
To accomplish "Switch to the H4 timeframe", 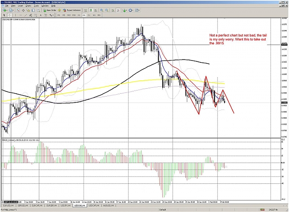I will [84, 15].
